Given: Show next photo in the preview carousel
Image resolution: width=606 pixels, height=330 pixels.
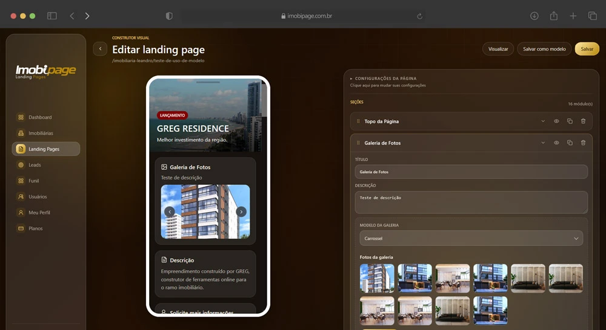Looking at the screenshot, I should click(241, 212).
